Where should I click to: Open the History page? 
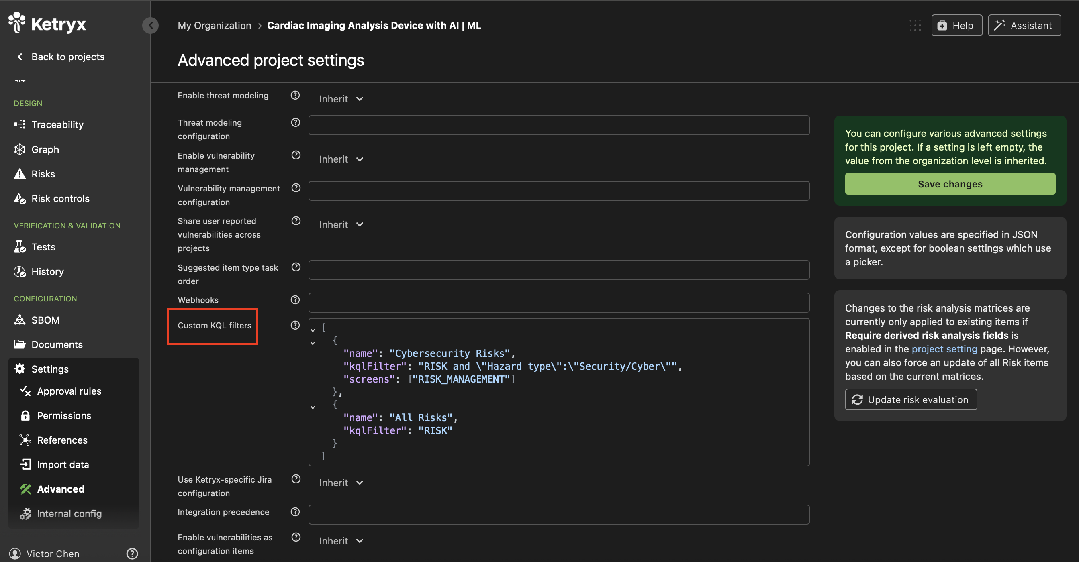click(39, 271)
